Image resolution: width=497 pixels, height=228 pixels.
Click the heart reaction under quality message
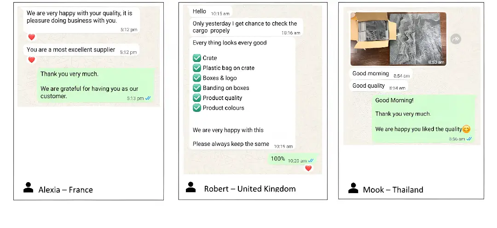coord(32,37)
